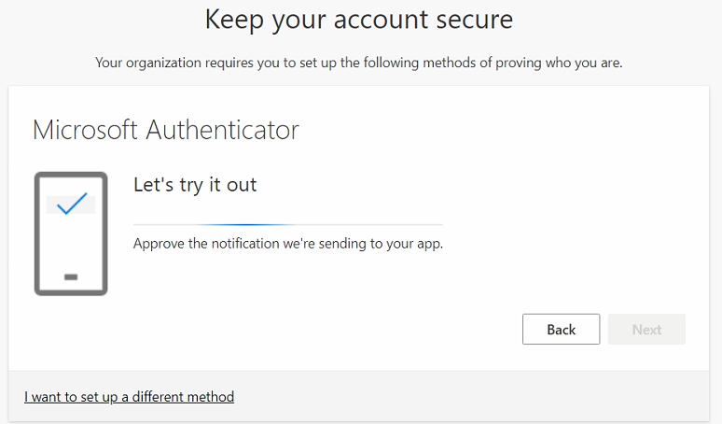This screenshot has height=424, width=722.
Task: Click the 'Microsoft Authenticator' title
Action: [x=165, y=130]
